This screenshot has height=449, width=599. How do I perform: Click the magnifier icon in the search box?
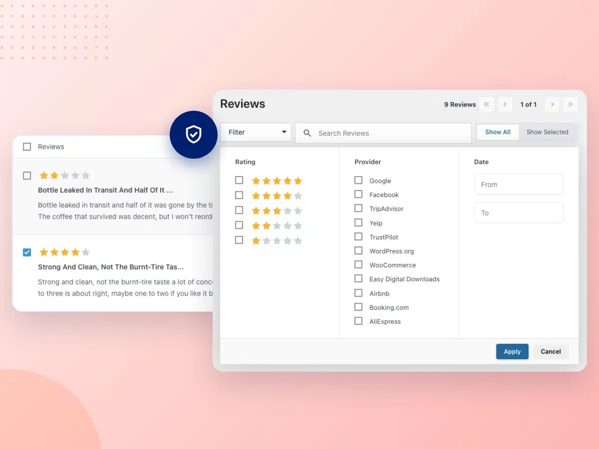point(307,133)
